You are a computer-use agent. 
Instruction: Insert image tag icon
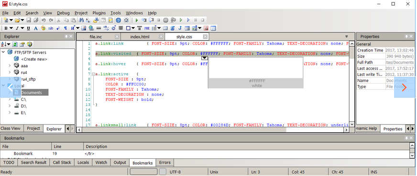pyautogui.click(x=84, y=28)
